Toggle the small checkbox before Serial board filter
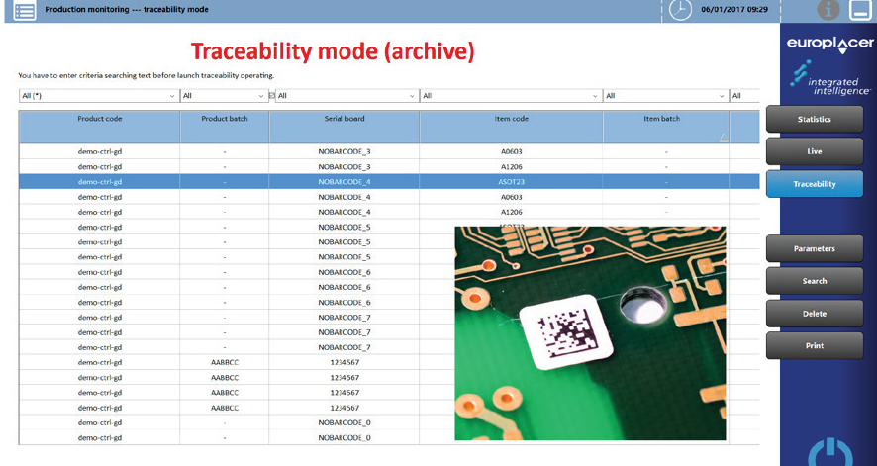The image size is (877, 466). [271, 96]
